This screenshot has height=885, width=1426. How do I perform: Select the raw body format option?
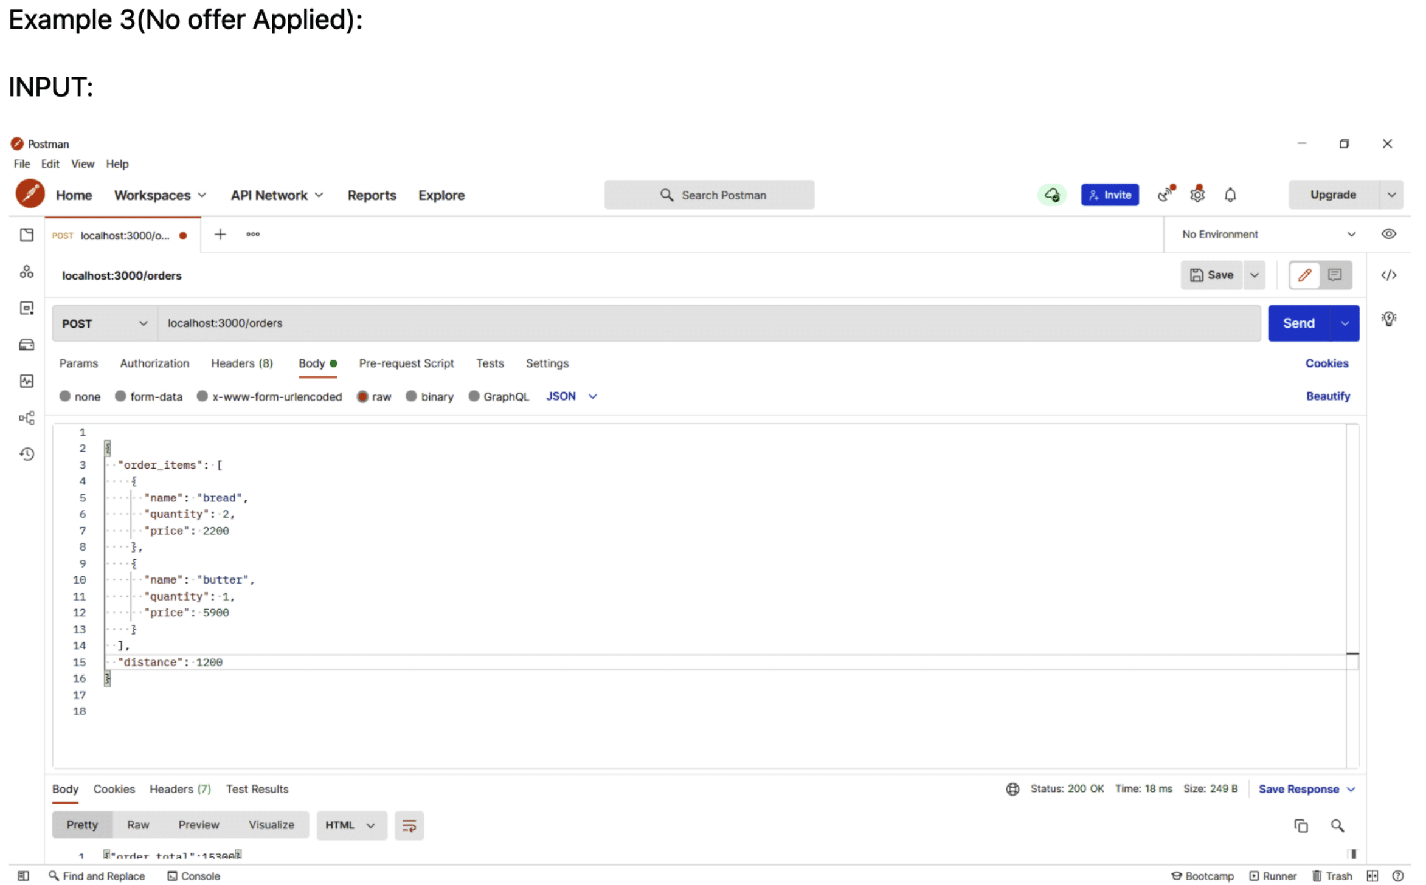pyautogui.click(x=374, y=396)
